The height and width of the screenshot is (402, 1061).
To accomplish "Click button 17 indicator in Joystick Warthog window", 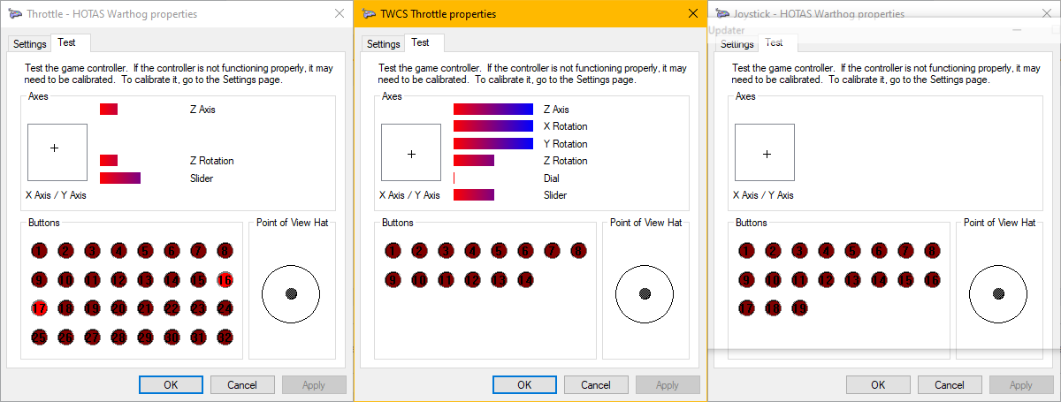I will (x=746, y=308).
